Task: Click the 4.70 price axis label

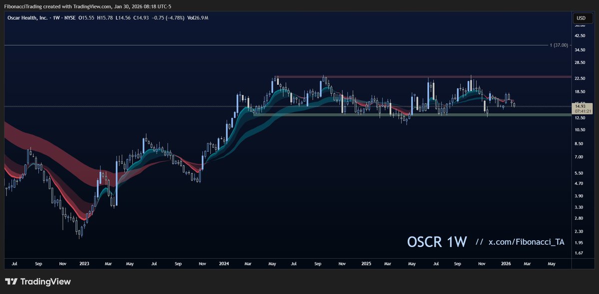Action: click(x=580, y=183)
